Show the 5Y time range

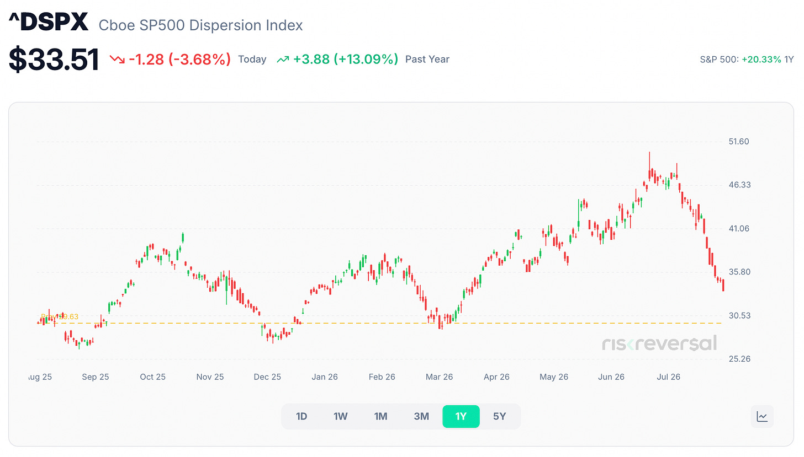(499, 416)
